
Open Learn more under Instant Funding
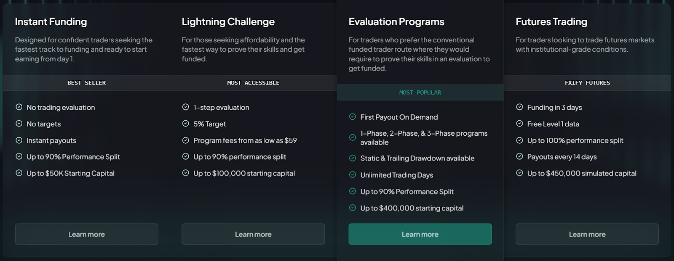[x=87, y=234]
